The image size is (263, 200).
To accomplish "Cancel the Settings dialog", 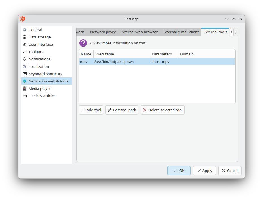I will pyautogui.click(x=230, y=171).
